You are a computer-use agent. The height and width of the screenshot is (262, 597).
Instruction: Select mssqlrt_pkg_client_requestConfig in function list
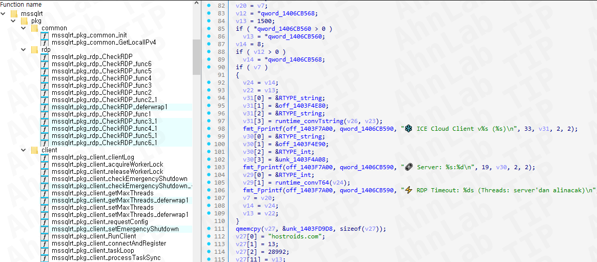93,221
